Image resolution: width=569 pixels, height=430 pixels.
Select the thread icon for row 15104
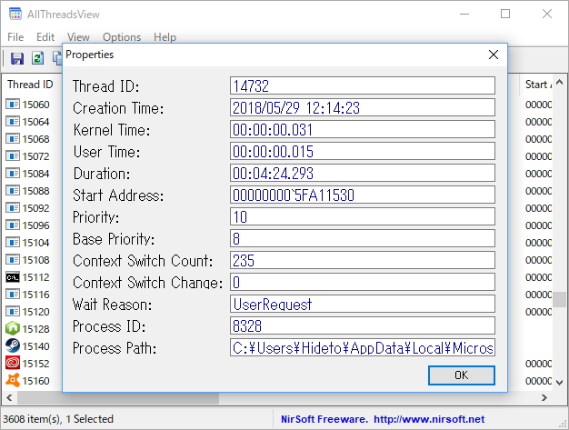coord(13,243)
